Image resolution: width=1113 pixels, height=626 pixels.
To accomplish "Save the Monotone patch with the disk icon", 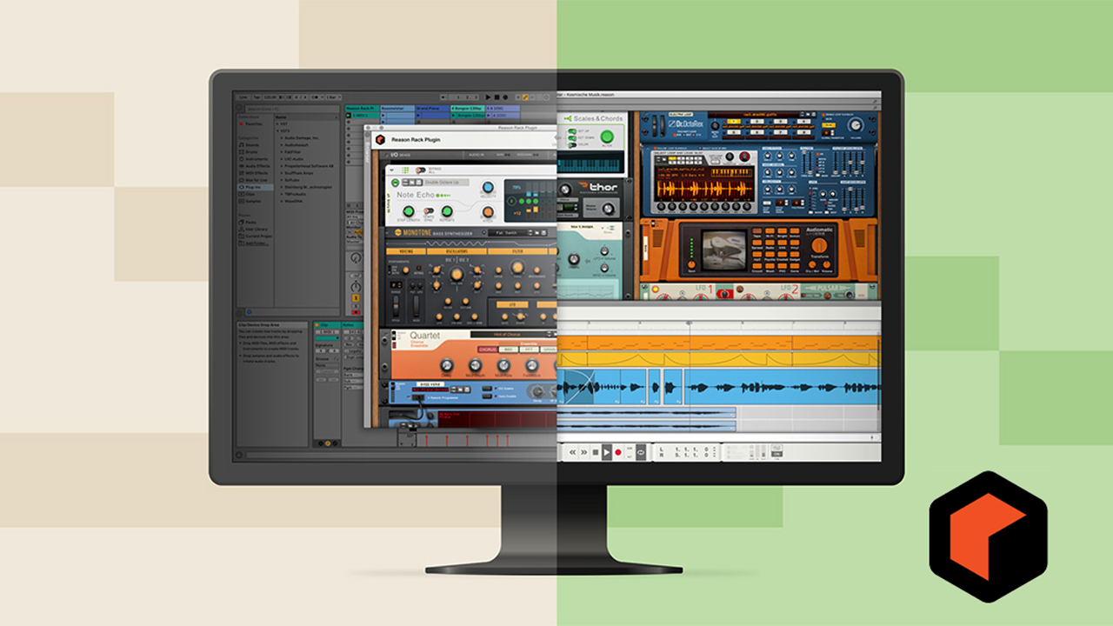I will pos(543,233).
